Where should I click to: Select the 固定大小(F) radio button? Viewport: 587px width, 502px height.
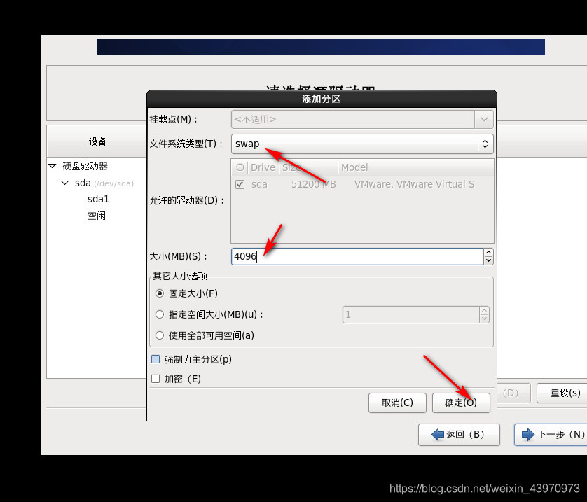pos(160,293)
